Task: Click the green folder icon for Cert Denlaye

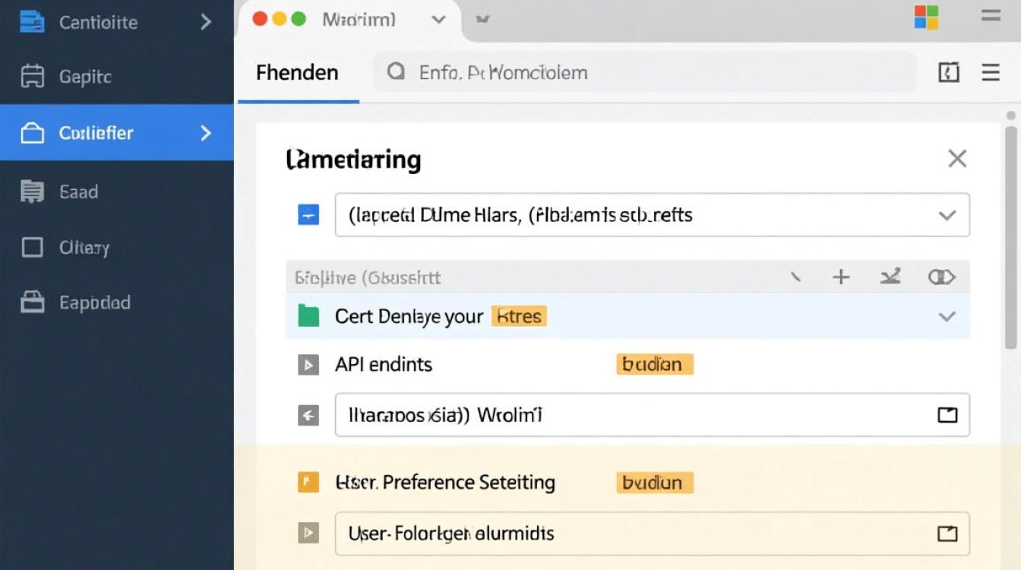Action: [x=308, y=316]
